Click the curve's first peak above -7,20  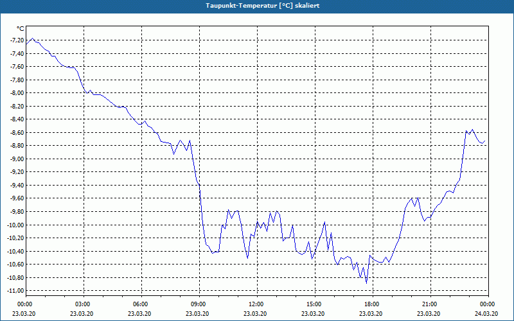(33, 39)
